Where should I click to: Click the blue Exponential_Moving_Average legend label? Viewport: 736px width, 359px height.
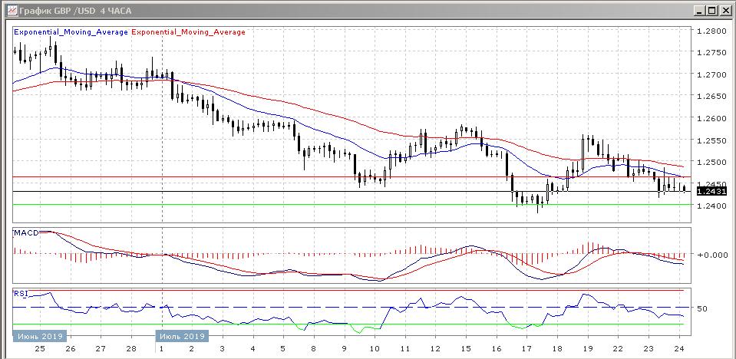[x=71, y=32]
